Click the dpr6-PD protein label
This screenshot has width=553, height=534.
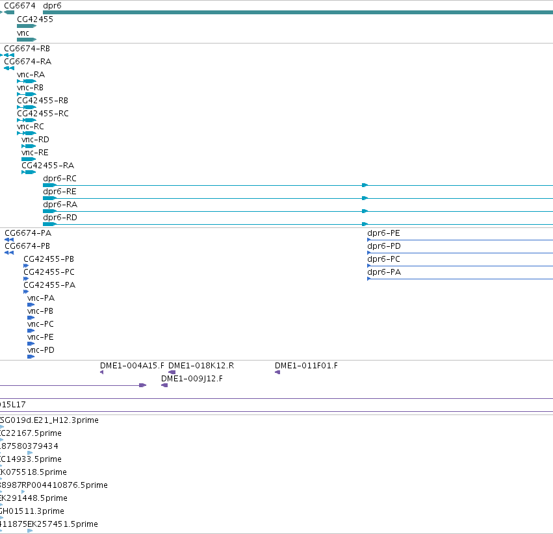[x=384, y=246]
